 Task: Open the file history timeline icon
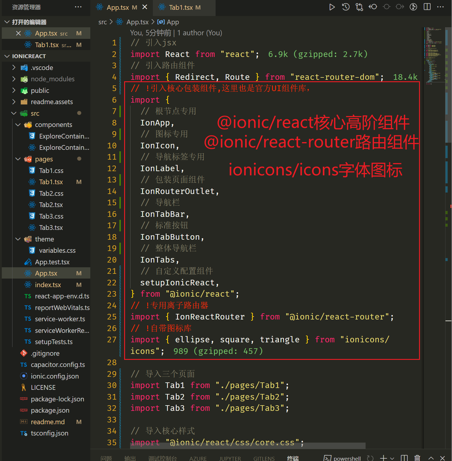(346, 7)
